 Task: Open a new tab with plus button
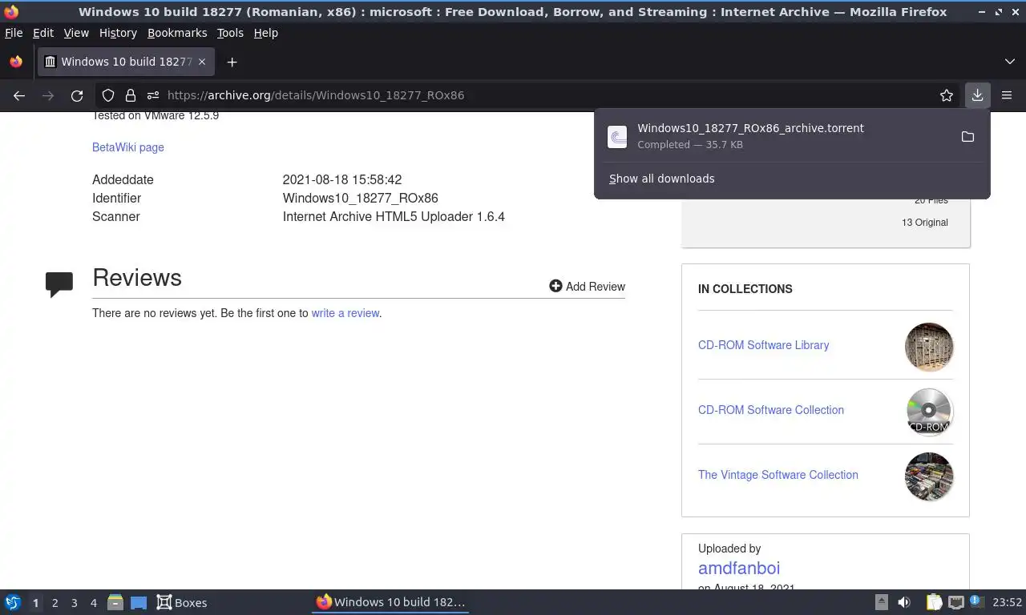(232, 62)
